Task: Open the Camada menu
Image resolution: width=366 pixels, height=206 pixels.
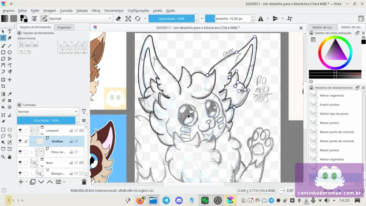Action: (66, 10)
